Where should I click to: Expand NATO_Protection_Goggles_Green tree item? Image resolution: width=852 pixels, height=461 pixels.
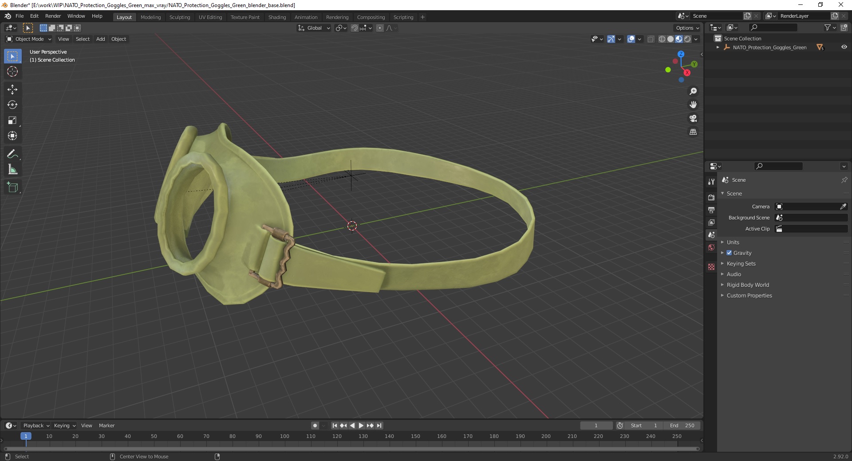tap(718, 47)
